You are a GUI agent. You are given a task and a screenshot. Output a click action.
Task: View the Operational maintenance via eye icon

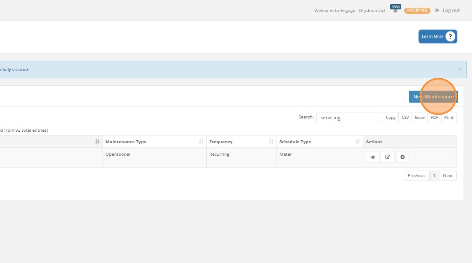pos(373,157)
